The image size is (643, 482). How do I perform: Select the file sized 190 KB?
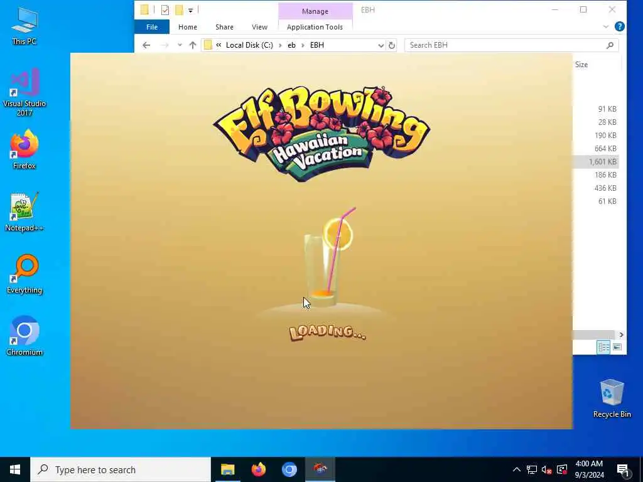point(605,136)
